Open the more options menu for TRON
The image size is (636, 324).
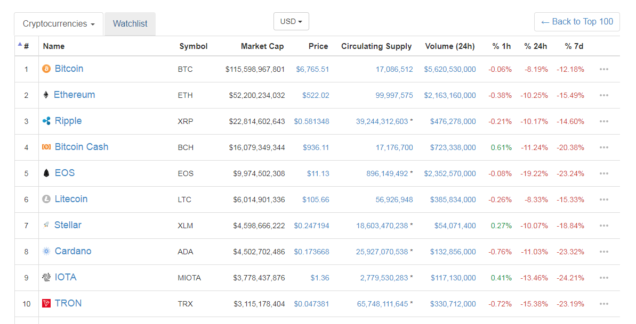[x=603, y=304]
